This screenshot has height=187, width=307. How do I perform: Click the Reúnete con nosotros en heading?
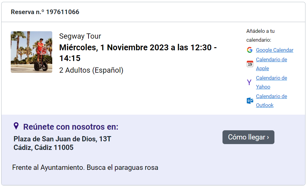71,127
